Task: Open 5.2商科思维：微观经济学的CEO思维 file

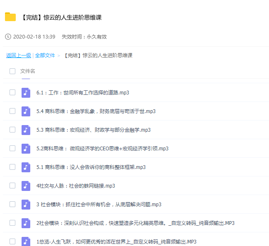Action: 102,149
